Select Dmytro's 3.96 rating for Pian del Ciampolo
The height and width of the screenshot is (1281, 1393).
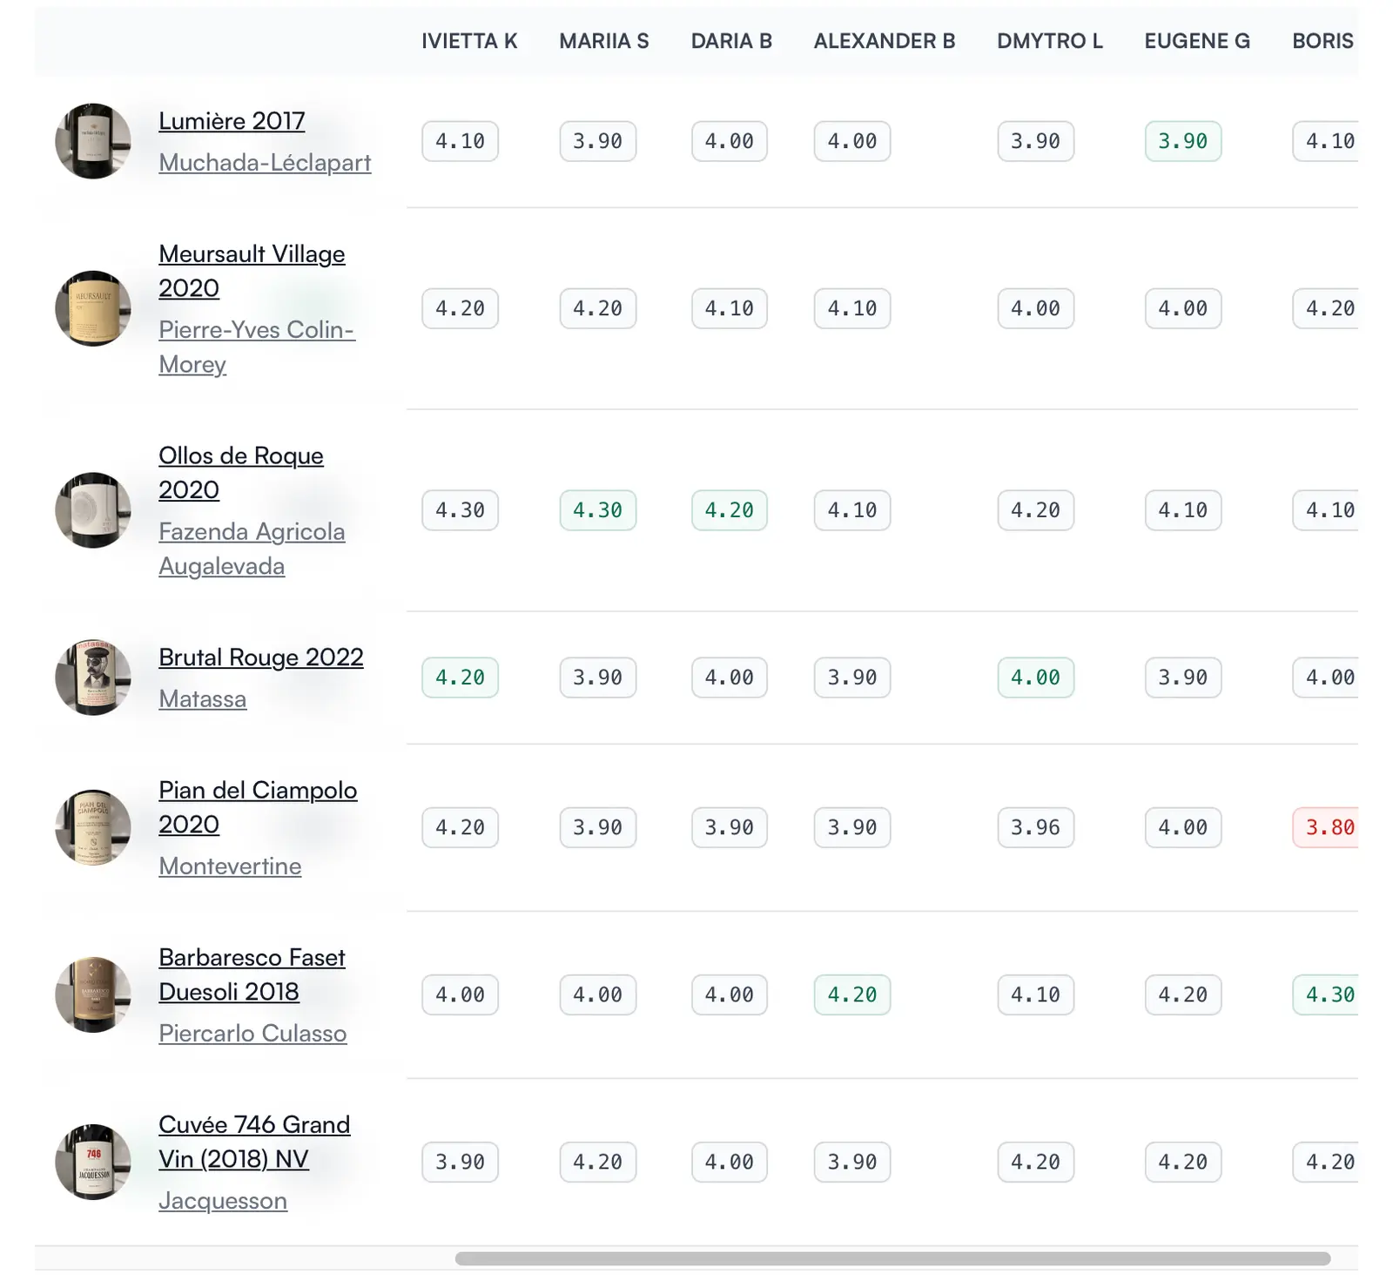click(x=1035, y=827)
